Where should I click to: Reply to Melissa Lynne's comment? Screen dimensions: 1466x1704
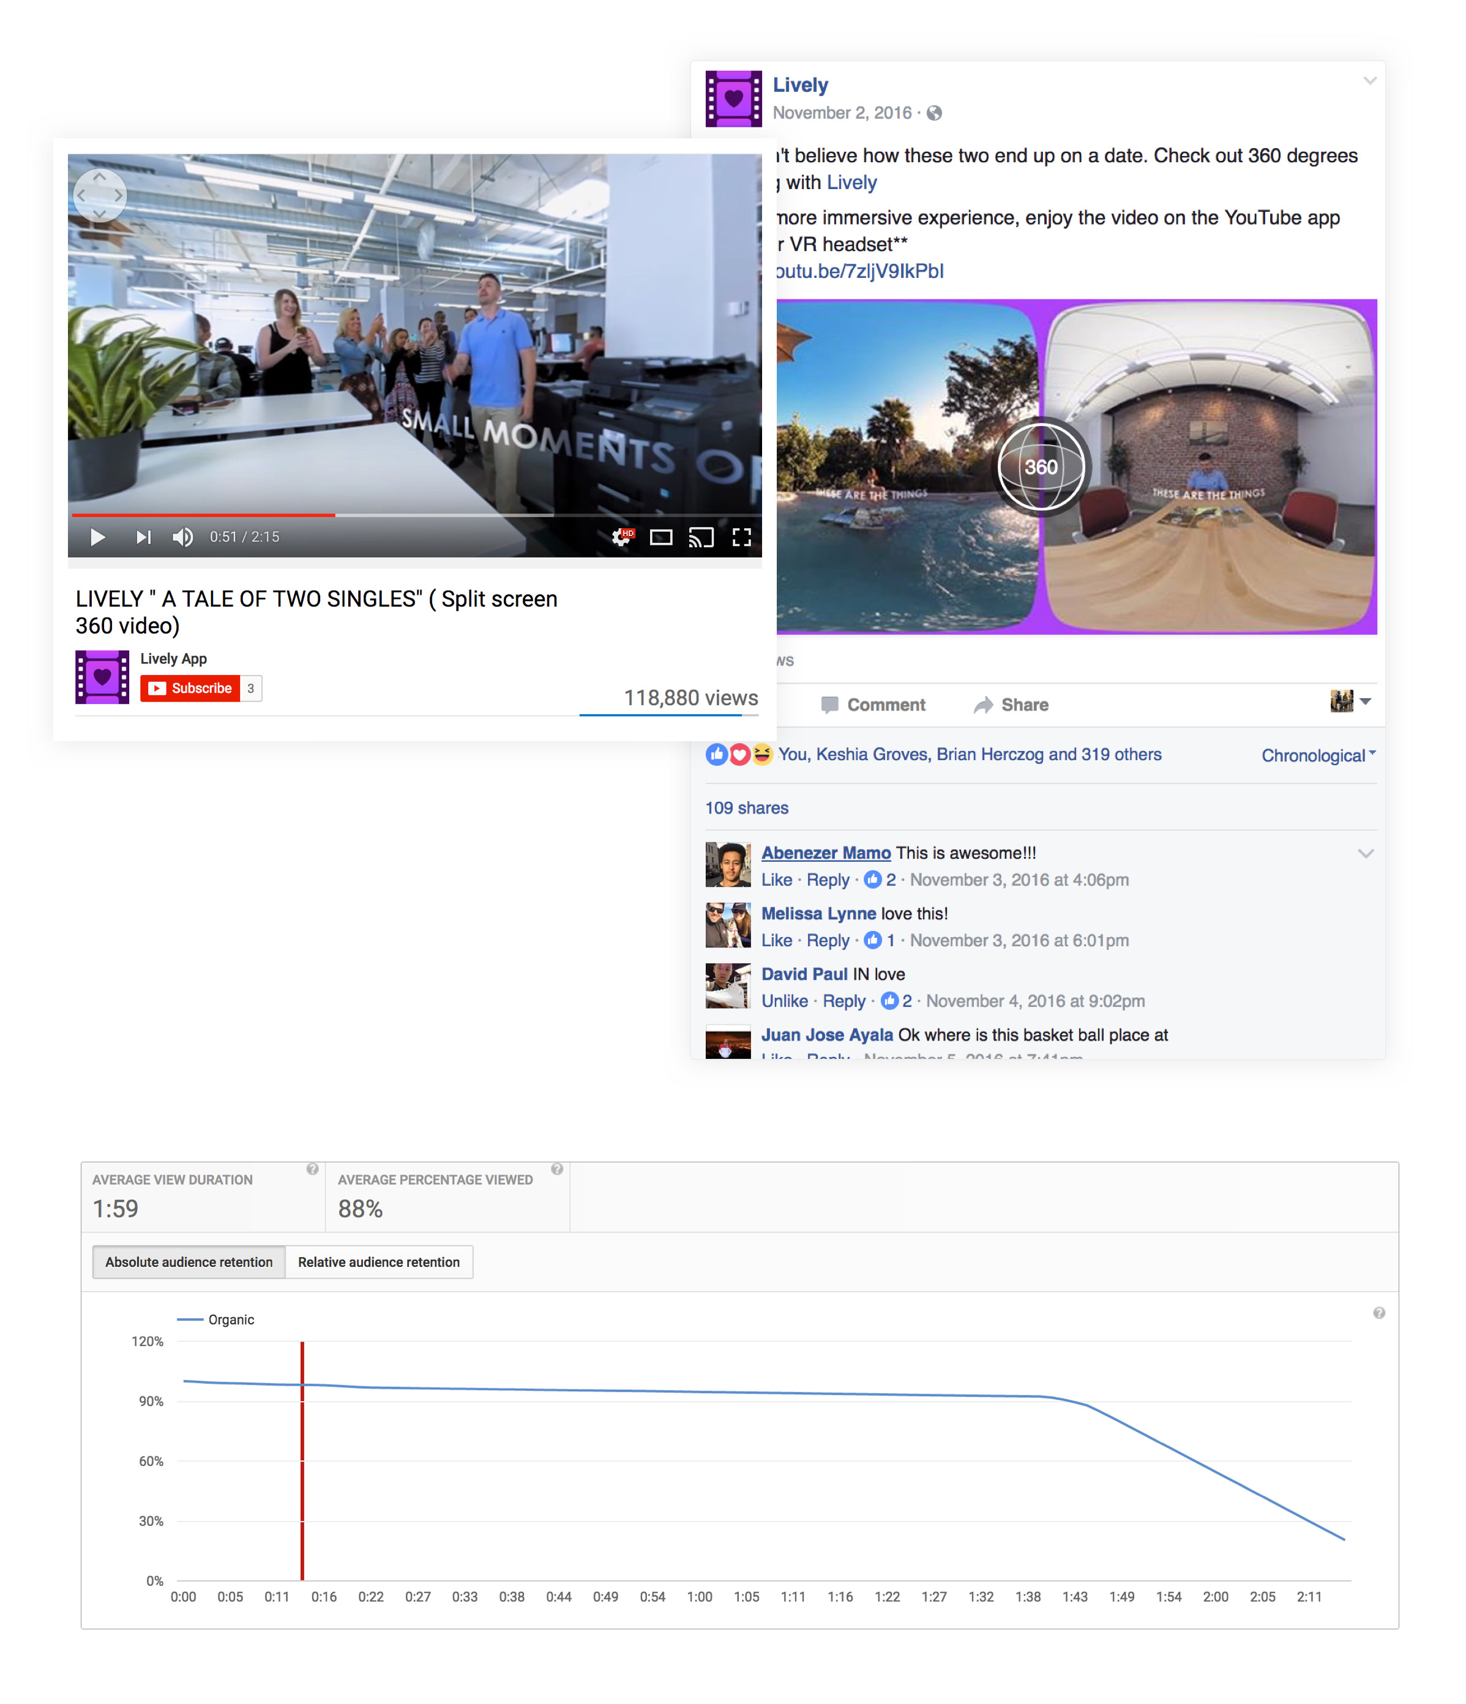point(828,941)
